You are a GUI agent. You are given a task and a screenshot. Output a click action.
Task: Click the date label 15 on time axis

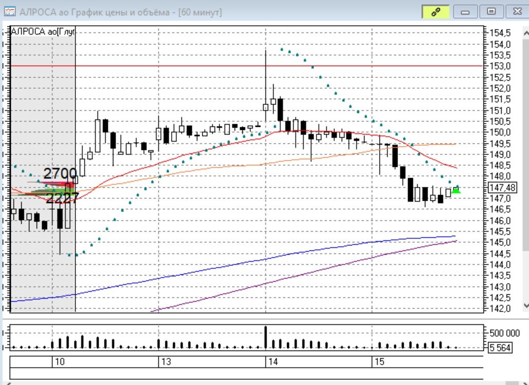coord(379,362)
